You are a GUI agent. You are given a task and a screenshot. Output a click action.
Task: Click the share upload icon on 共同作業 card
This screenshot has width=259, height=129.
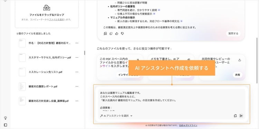[x=240, y=60]
